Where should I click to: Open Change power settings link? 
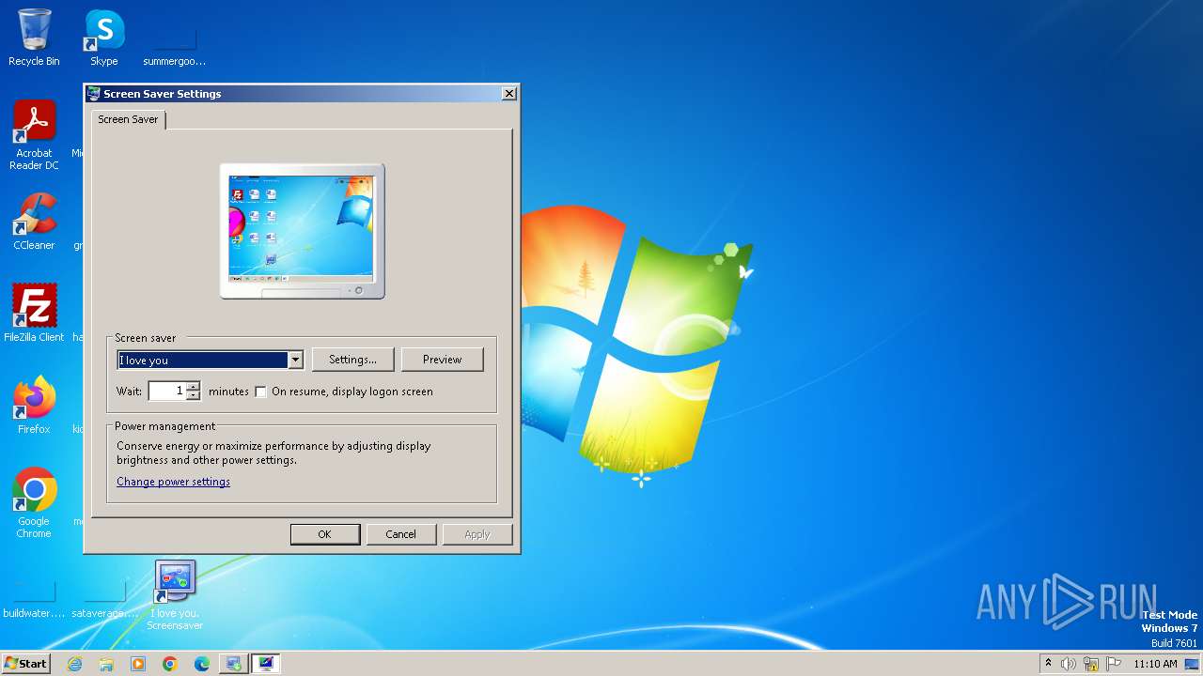point(173,482)
